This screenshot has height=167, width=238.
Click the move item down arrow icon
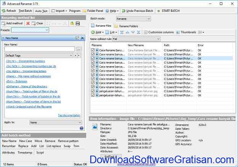click(x=133, y=32)
